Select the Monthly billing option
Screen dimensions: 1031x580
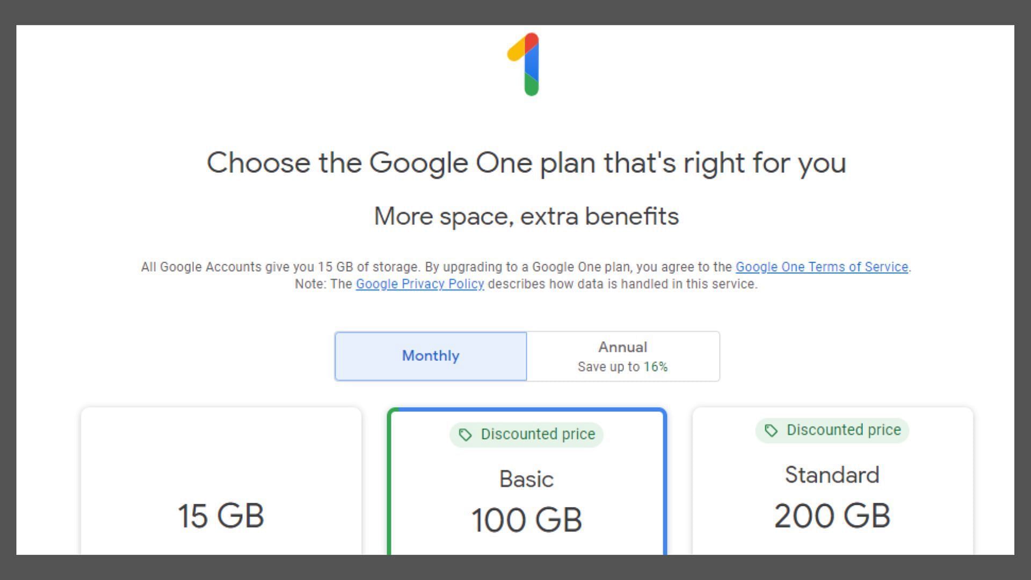click(x=431, y=356)
